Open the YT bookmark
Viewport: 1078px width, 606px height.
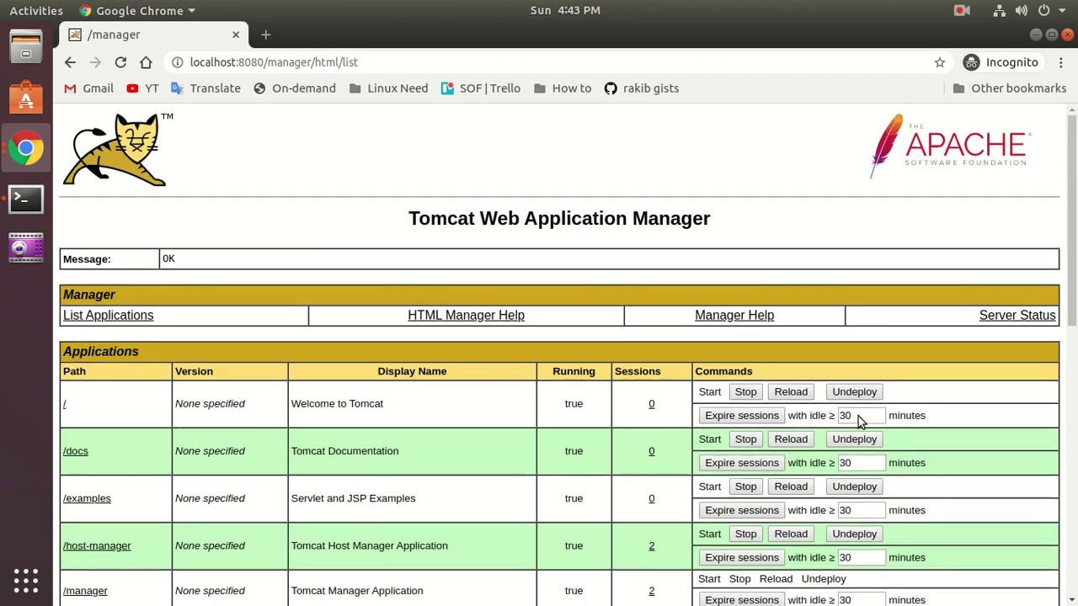142,88
